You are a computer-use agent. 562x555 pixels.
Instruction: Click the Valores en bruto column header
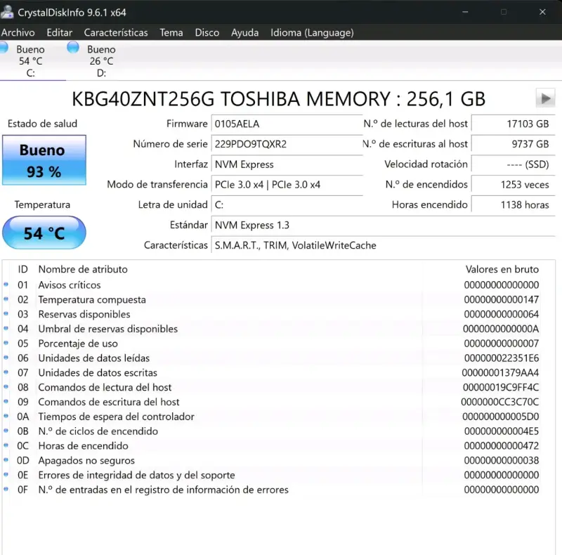click(502, 269)
